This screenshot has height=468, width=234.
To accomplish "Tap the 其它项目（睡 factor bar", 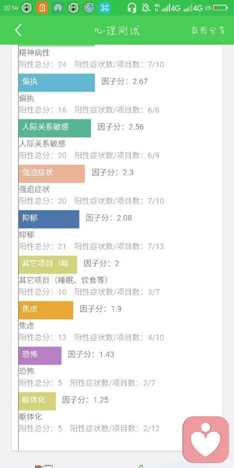I will (x=48, y=264).
